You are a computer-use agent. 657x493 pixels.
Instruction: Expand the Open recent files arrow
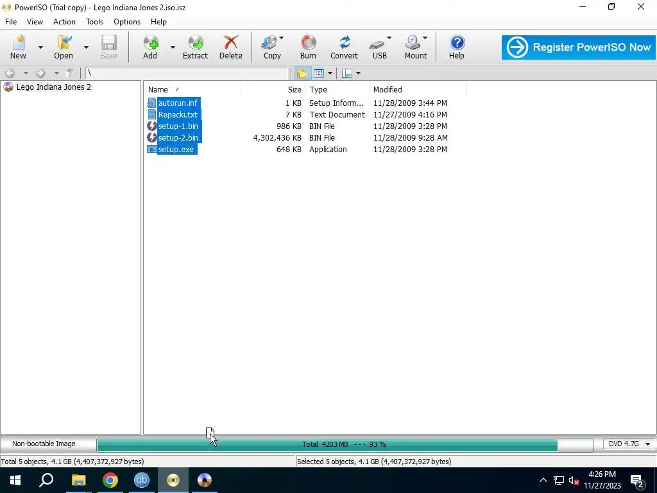86,48
